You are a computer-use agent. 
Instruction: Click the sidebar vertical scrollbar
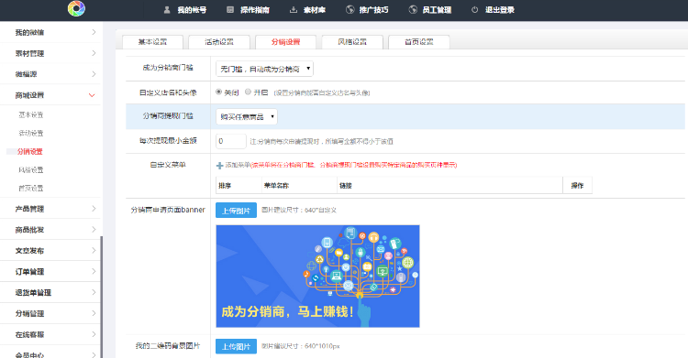click(101, 297)
